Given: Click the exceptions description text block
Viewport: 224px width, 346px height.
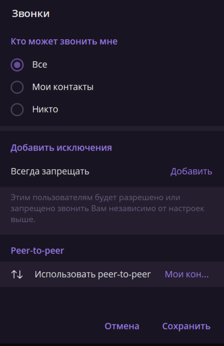Looking at the screenshot, I should point(107,208).
